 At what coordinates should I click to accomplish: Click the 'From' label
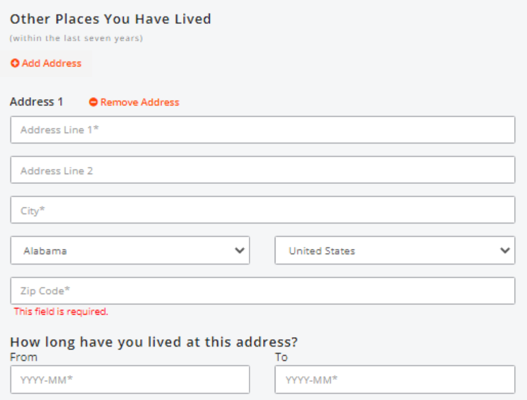[23, 357]
